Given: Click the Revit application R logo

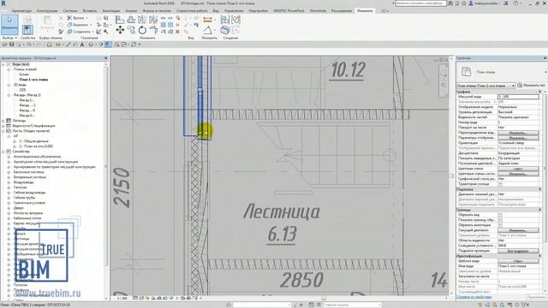Looking at the screenshot, I should 3,3.
